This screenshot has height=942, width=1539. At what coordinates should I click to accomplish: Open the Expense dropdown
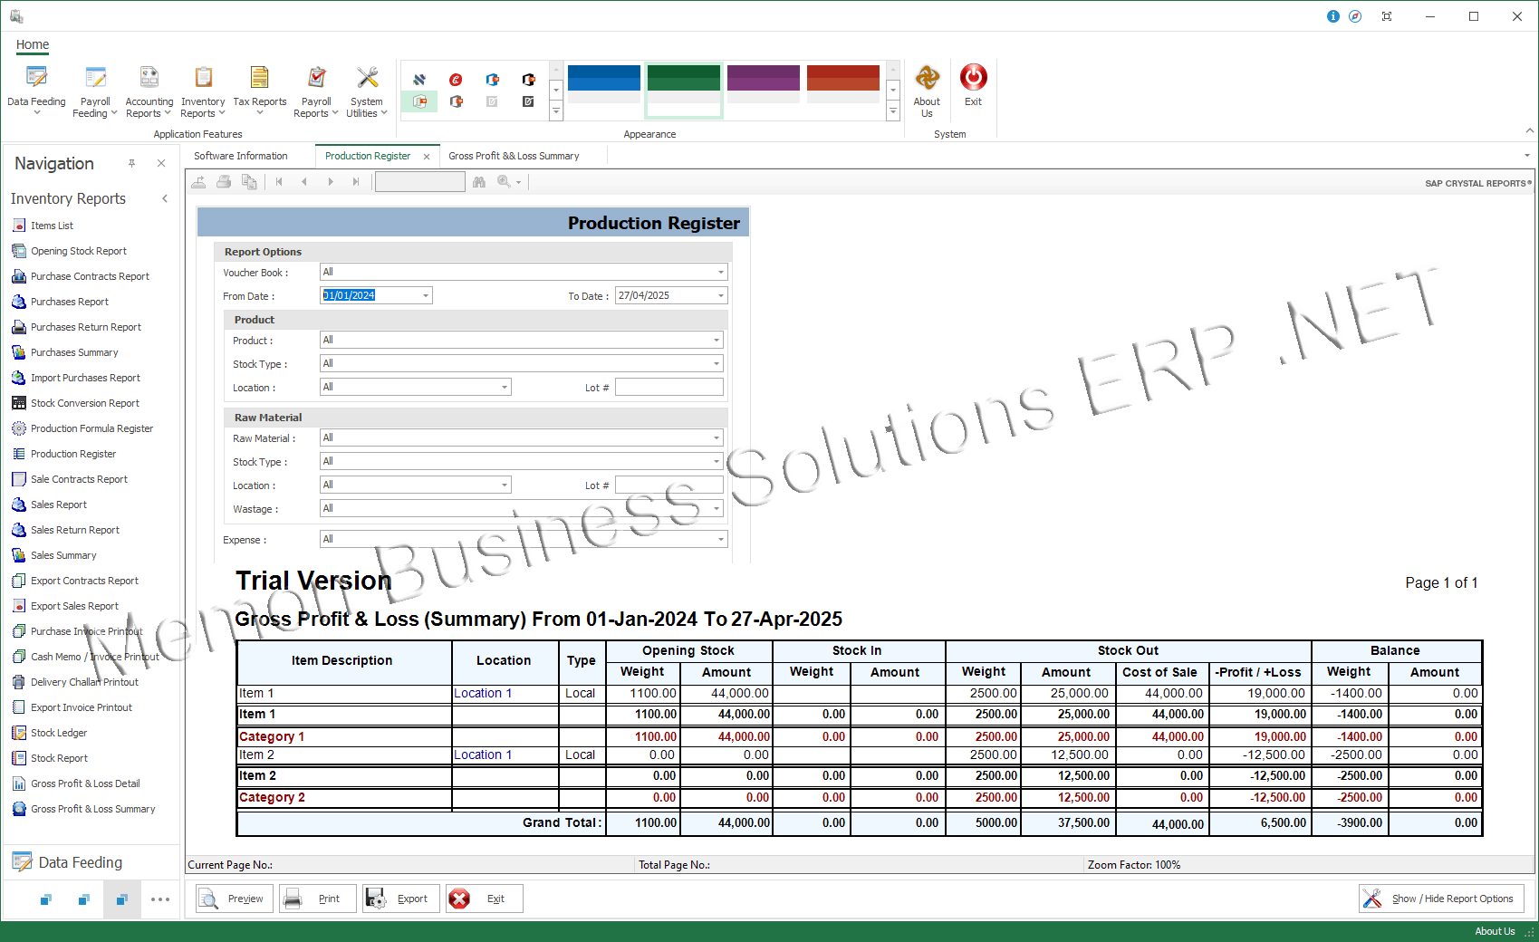pyautogui.click(x=721, y=539)
